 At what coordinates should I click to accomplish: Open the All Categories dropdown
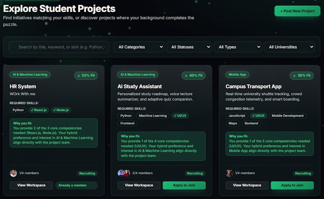(139, 47)
